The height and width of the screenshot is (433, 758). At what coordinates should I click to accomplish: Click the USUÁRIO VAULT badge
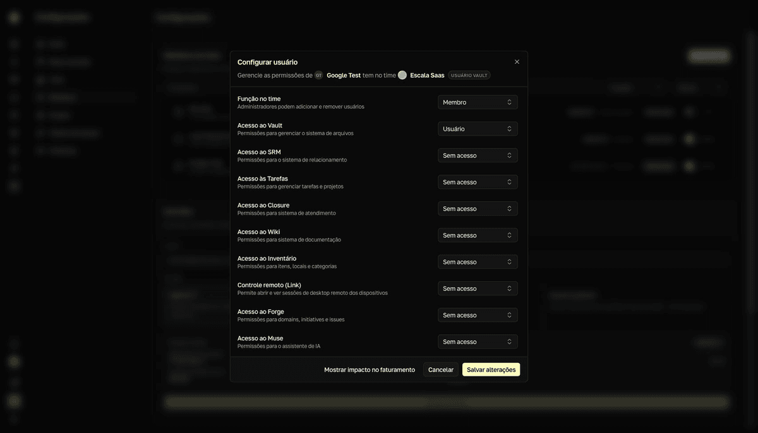469,75
